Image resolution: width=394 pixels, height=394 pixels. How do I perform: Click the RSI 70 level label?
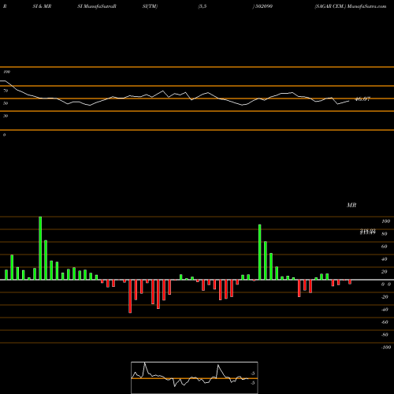[x=6, y=91]
